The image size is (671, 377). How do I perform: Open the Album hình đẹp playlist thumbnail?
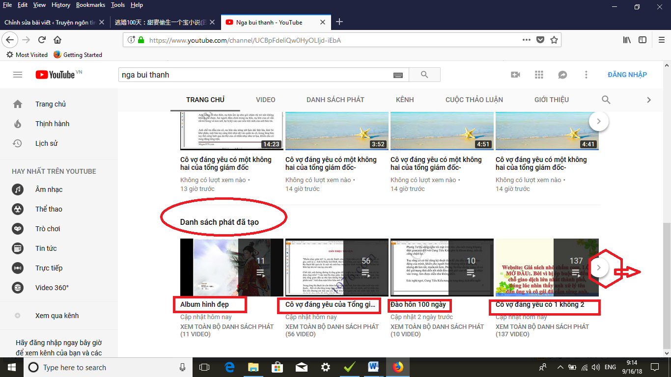[x=231, y=267]
